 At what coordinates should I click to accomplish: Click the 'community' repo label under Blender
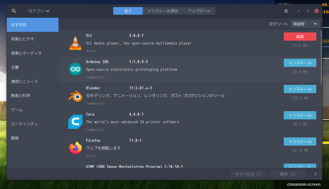[95, 103]
